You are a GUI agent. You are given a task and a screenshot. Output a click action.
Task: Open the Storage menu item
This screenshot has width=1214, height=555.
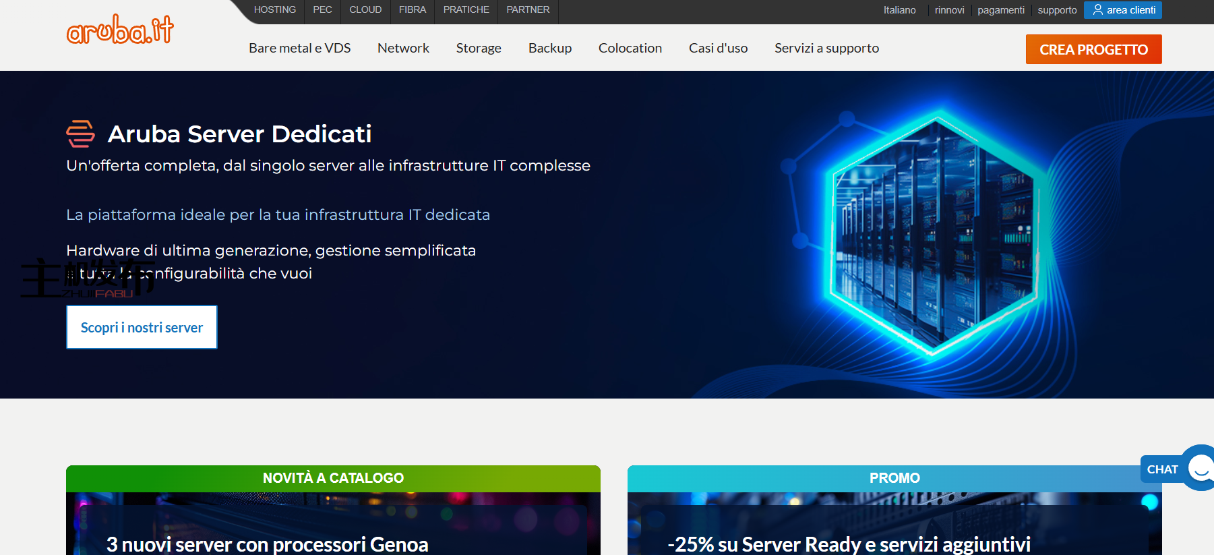pyautogui.click(x=479, y=48)
